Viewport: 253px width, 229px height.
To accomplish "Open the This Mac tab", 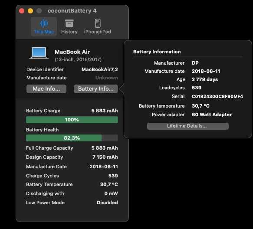I will (x=44, y=26).
